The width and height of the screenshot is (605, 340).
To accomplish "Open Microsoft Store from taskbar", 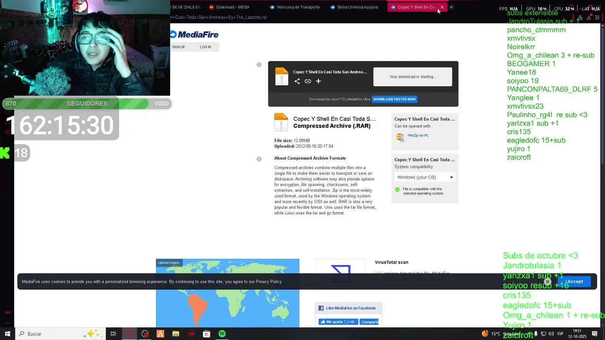I will point(207,334).
